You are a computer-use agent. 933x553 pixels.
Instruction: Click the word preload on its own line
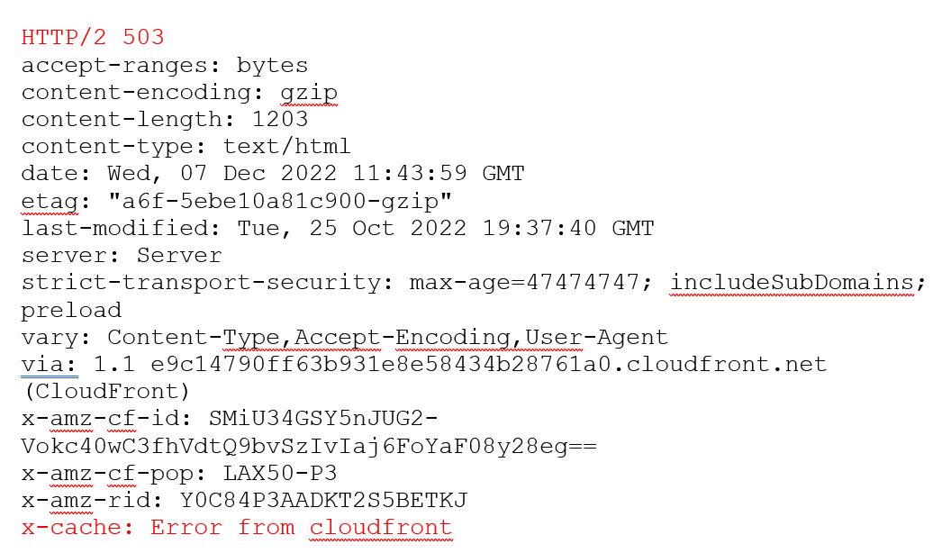(71, 311)
